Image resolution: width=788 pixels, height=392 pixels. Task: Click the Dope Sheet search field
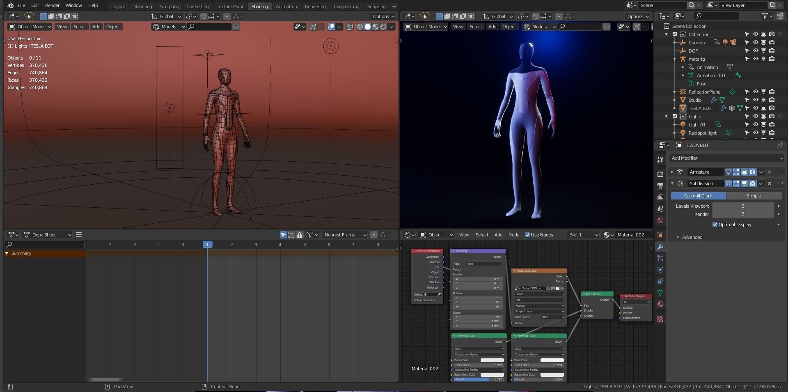[x=44, y=245]
